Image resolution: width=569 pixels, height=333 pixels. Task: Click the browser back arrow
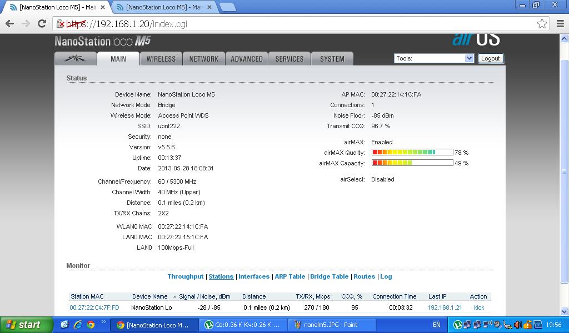[x=9, y=23]
